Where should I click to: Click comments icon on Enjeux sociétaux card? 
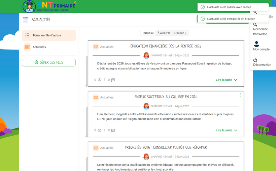tap(113, 131)
